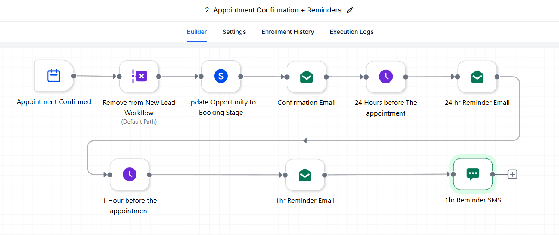Click the workflow title '2. Appointment Confirmation + Reminders'
Viewport: 559px width, 235px height.
point(273,10)
